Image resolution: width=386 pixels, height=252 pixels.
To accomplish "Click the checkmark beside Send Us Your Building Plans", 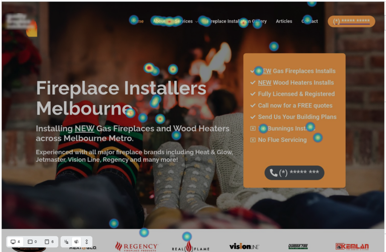I will [253, 117].
